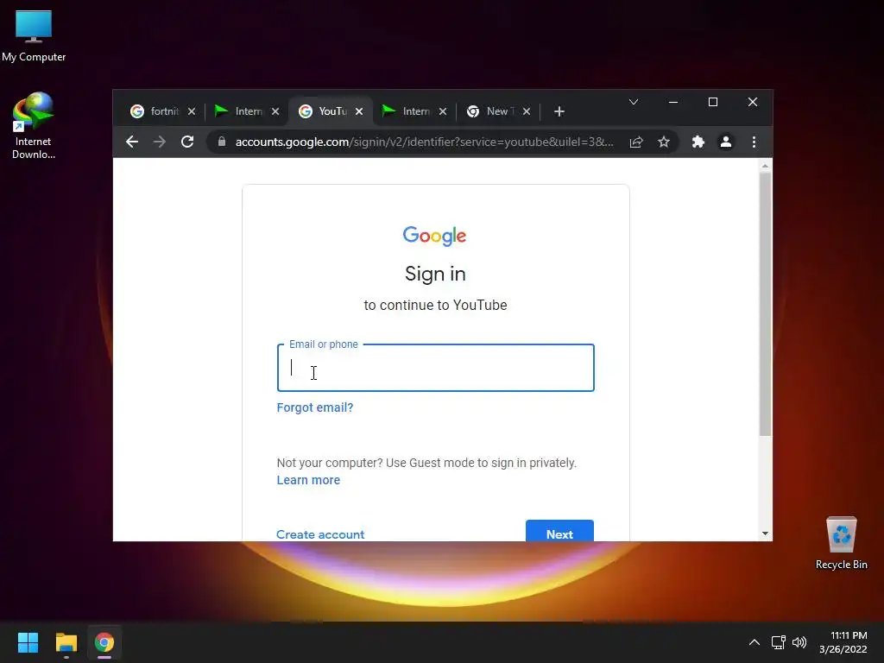This screenshot has height=663, width=884.
Task: Expand the tab search chevron
Action: coord(634,102)
